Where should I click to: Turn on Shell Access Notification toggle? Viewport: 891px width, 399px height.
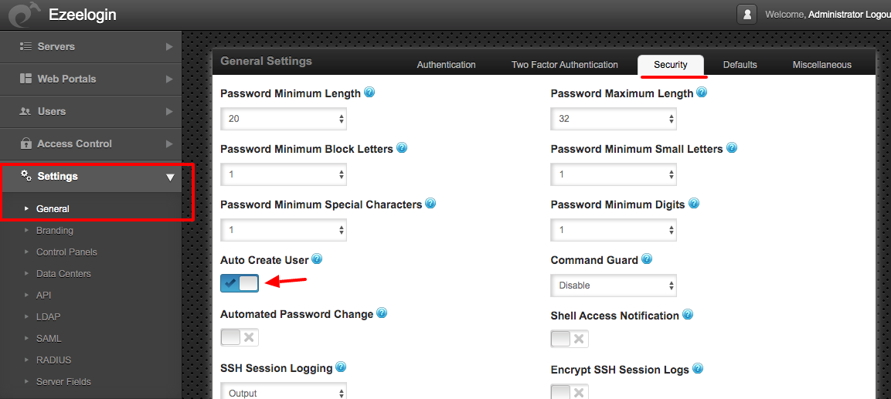(570, 339)
